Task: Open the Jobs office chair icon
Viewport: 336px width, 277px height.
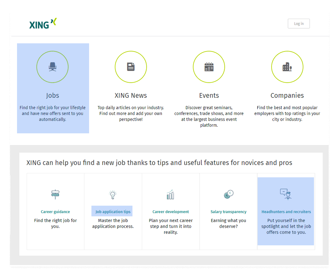Action: pyautogui.click(x=52, y=67)
